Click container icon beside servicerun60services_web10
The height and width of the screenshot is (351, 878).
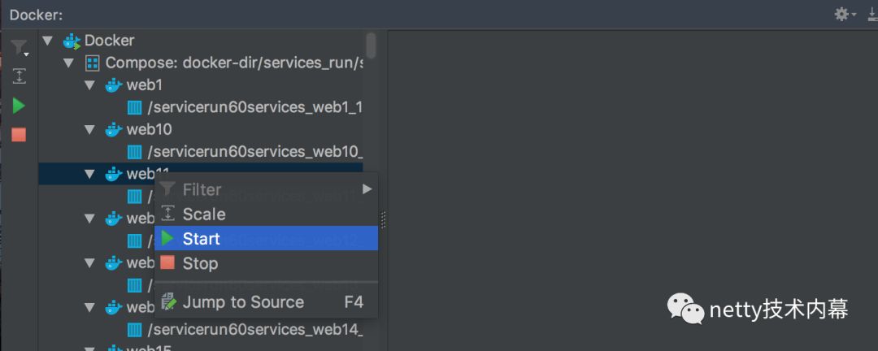pyautogui.click(x=134, y=152)
